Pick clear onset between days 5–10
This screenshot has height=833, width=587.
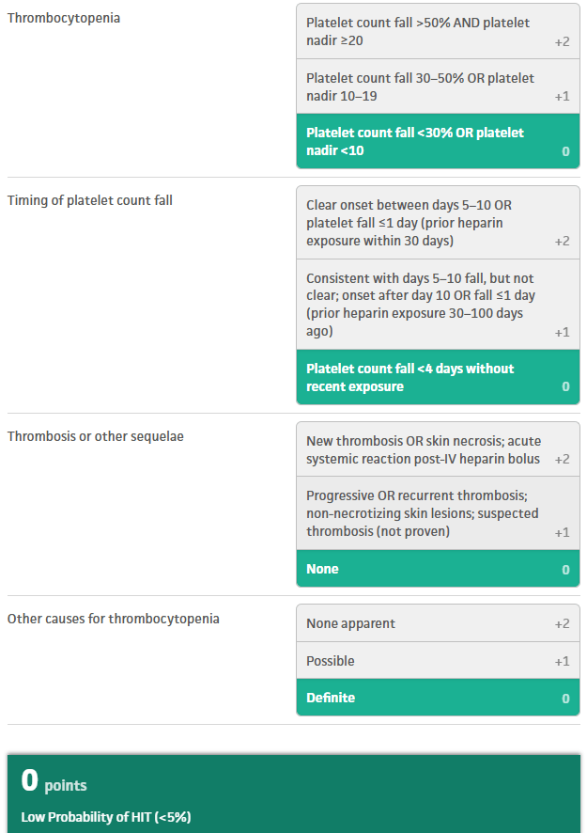click(438, 223)
